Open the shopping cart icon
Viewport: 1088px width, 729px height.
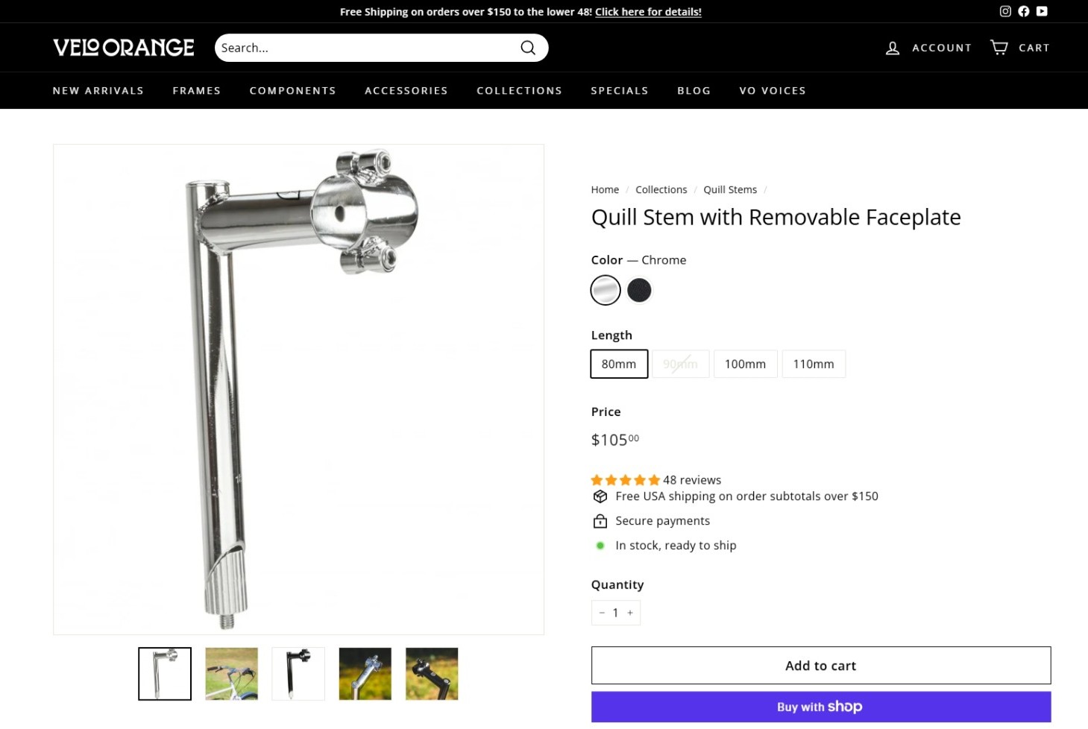click(x=999, y=48)
